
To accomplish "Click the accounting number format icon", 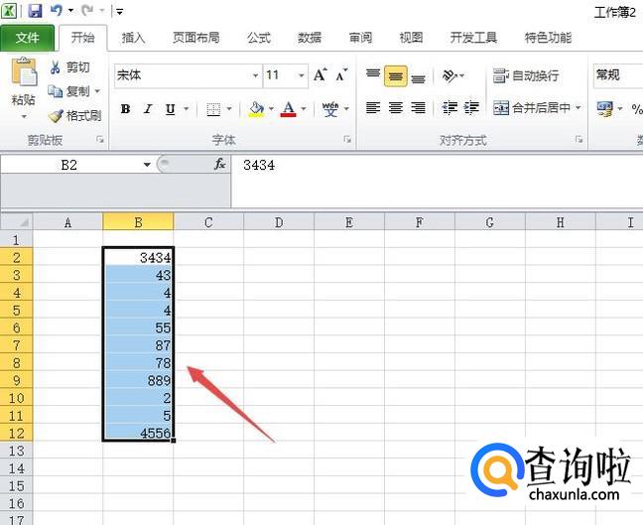I will [x=605, y=109].
